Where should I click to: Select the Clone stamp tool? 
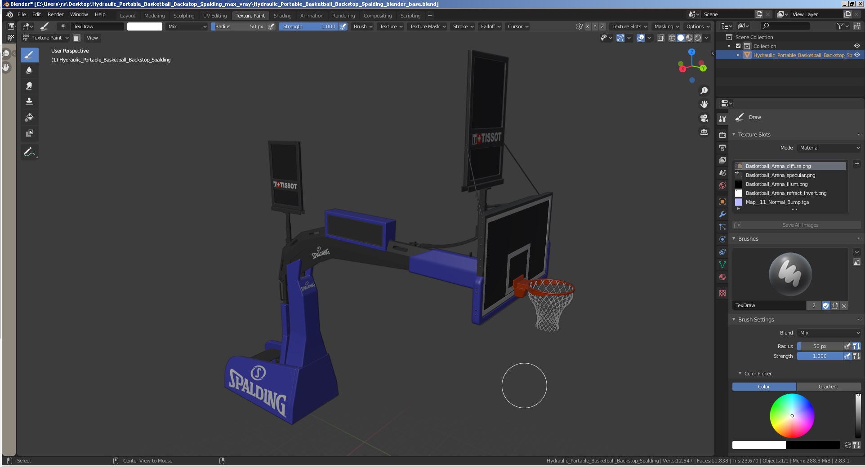(x=29, y=101)
